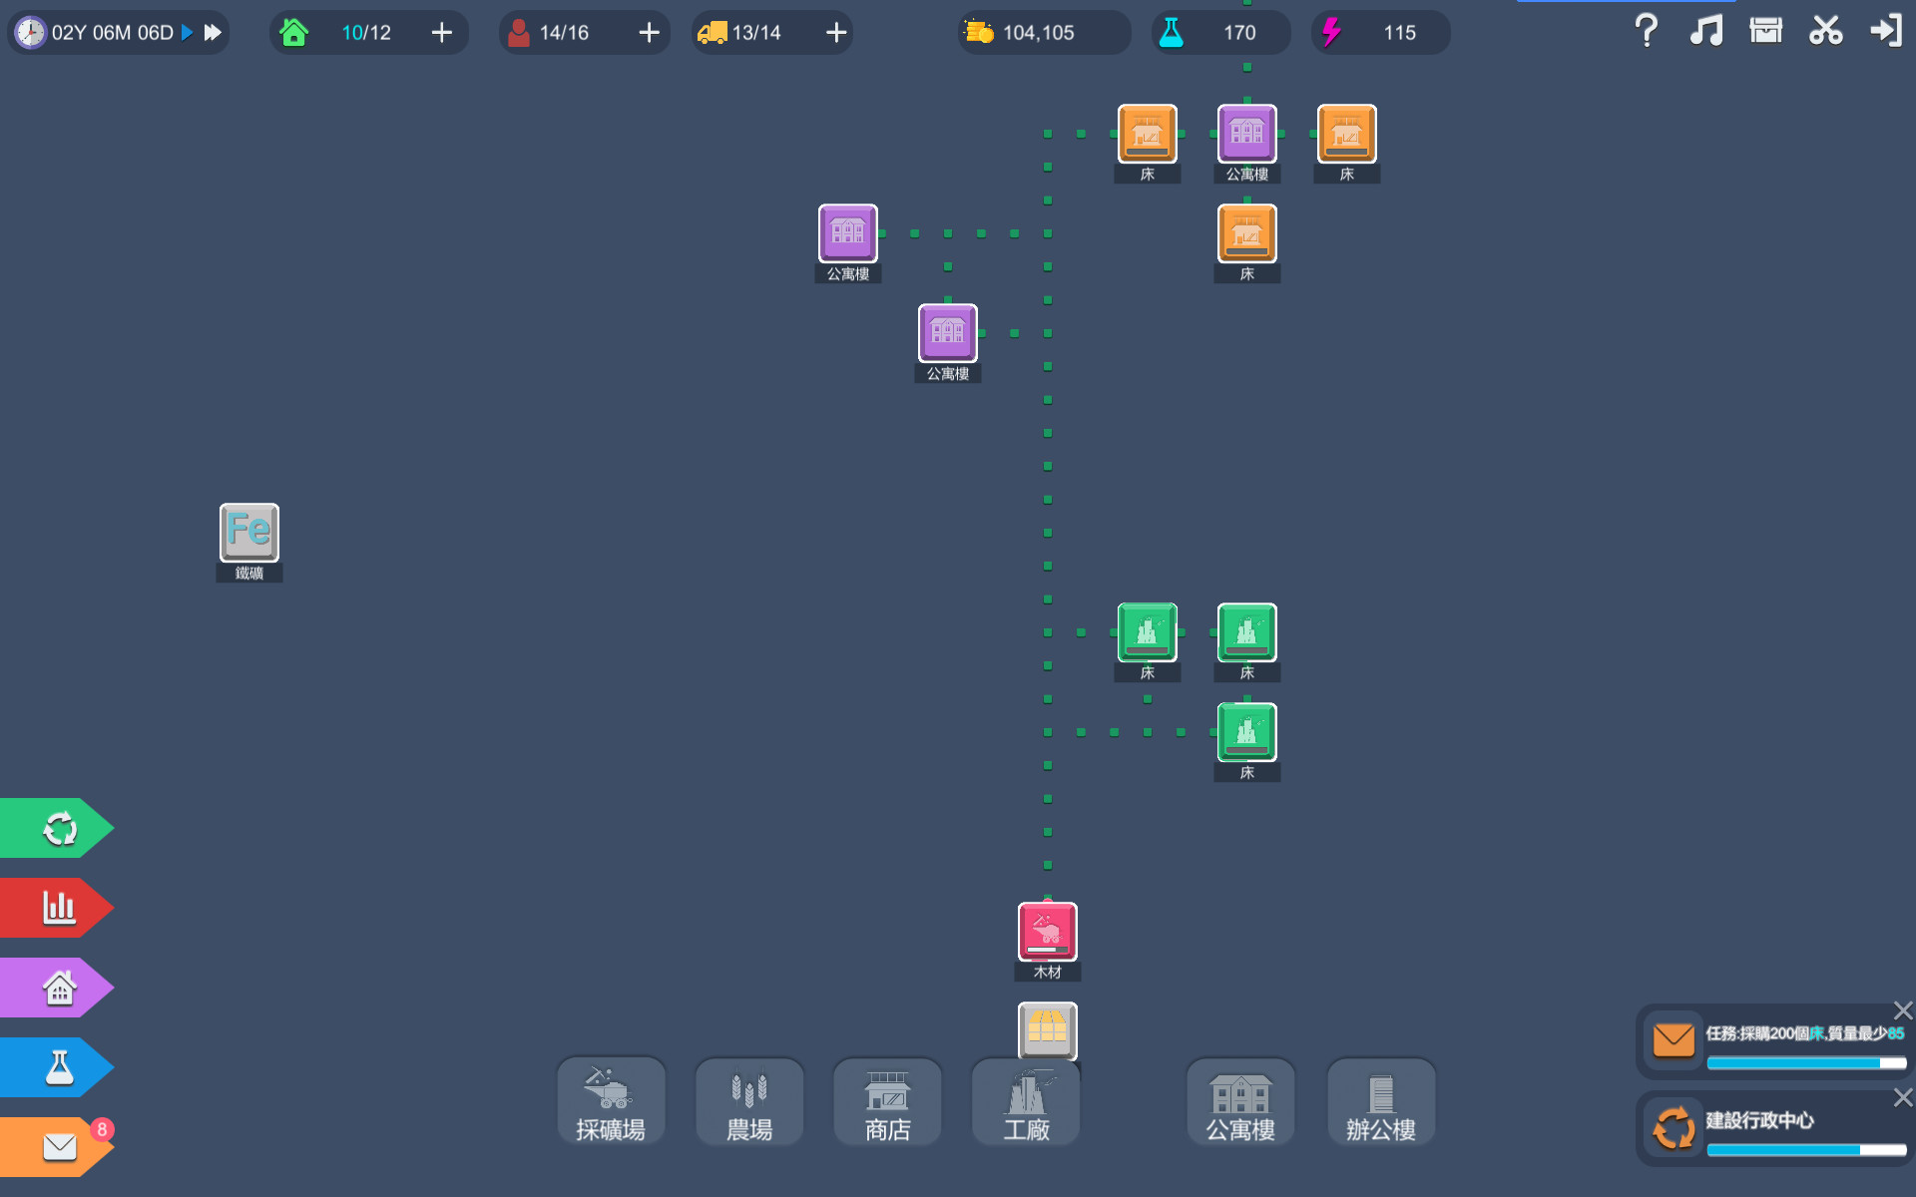The image size is (1916, 1197).
Task: Toggle game music with the note icon
Action: click(1705, 31)
